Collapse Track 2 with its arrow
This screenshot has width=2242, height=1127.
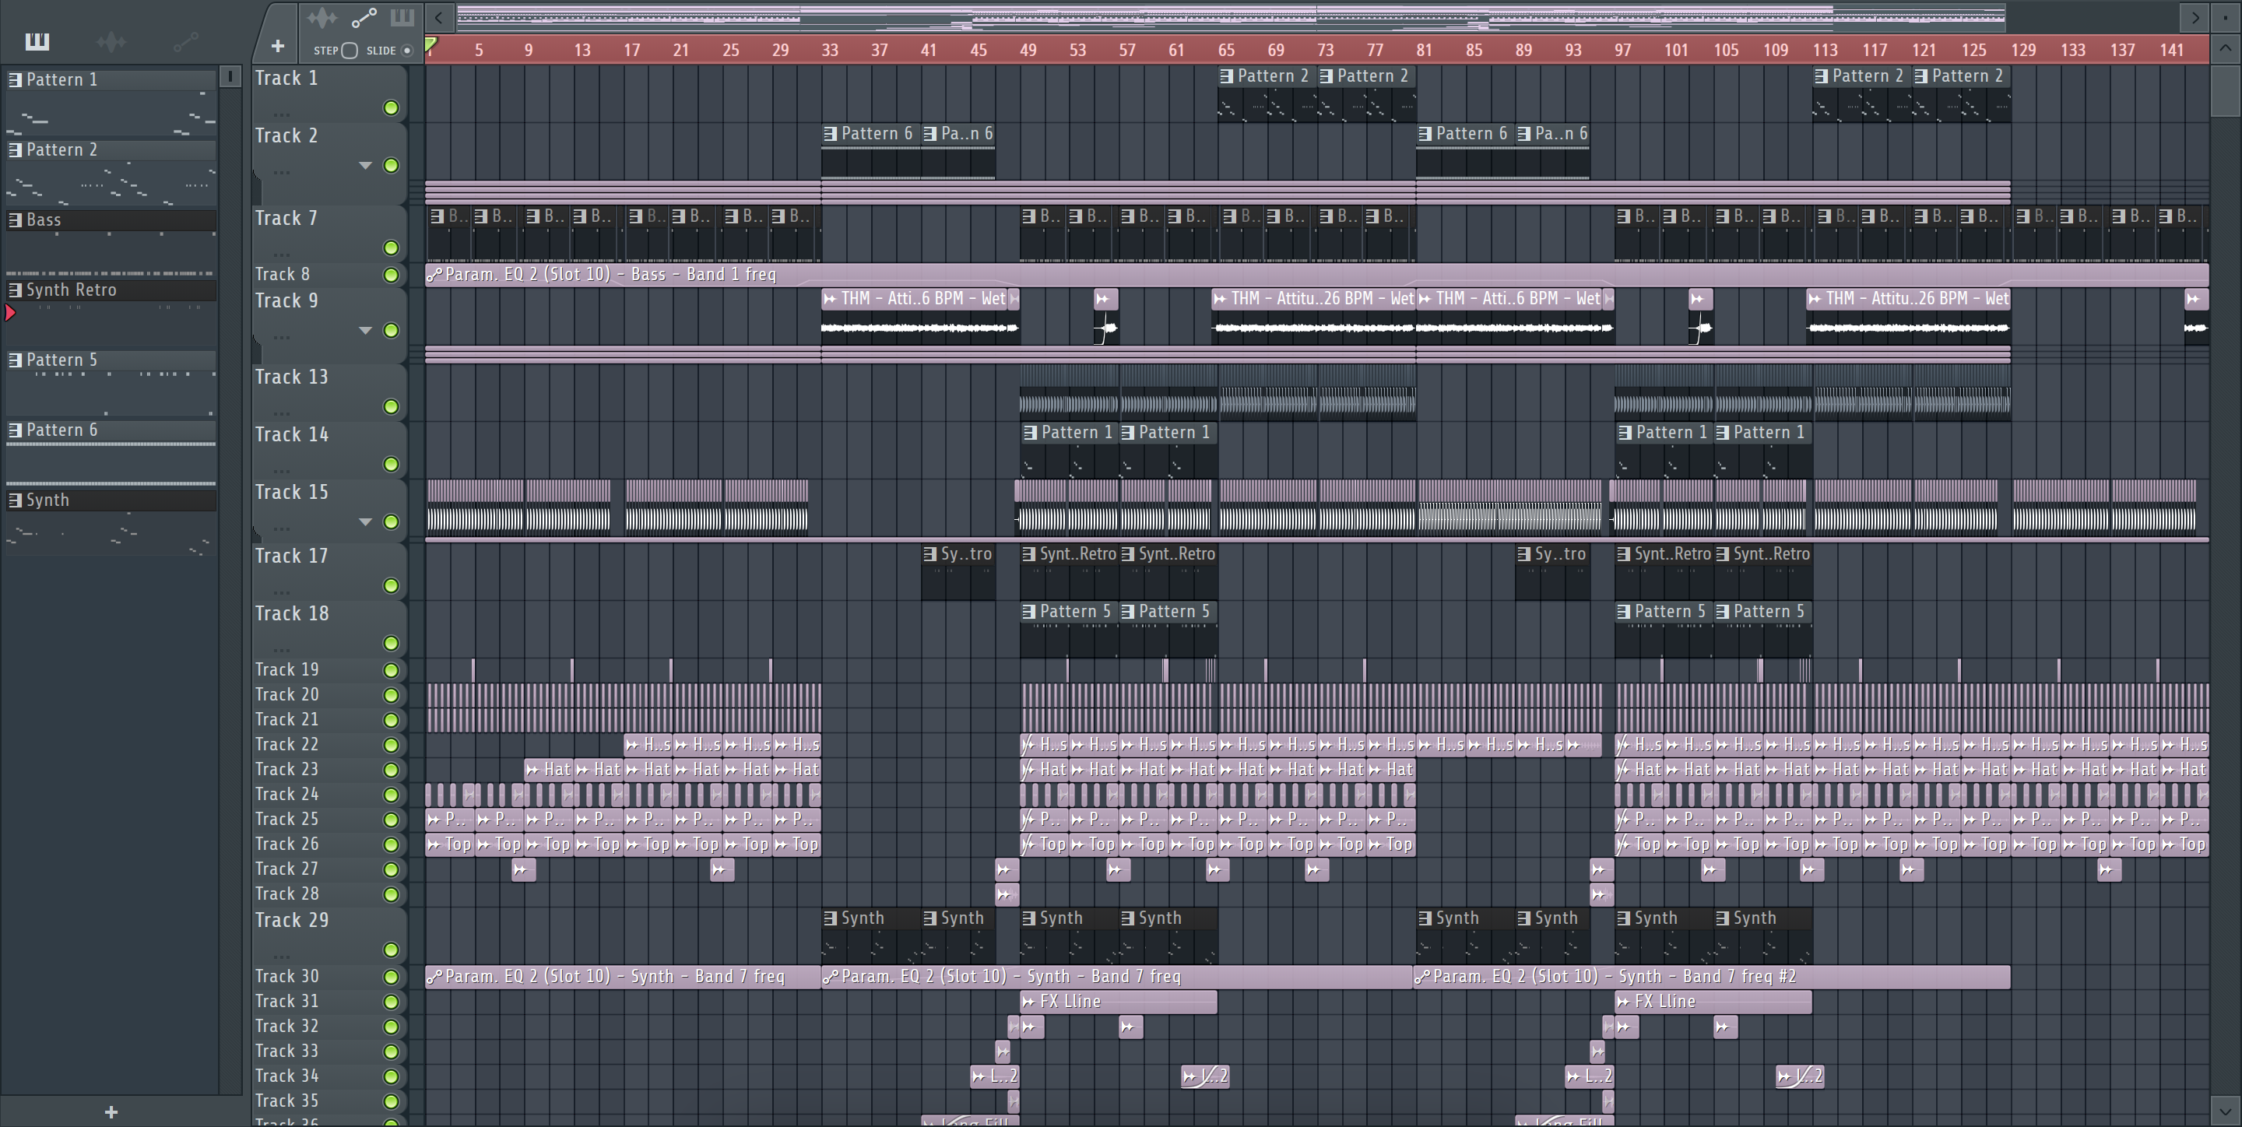(366, 165)
